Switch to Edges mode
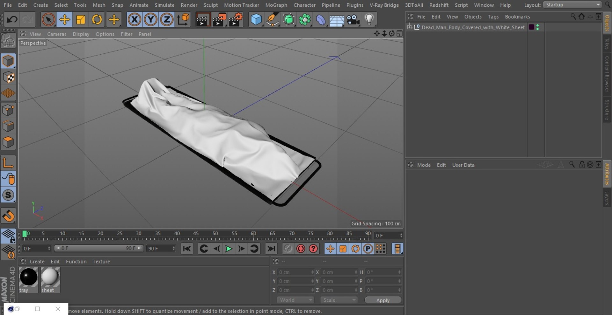 [x=8, y=126]
